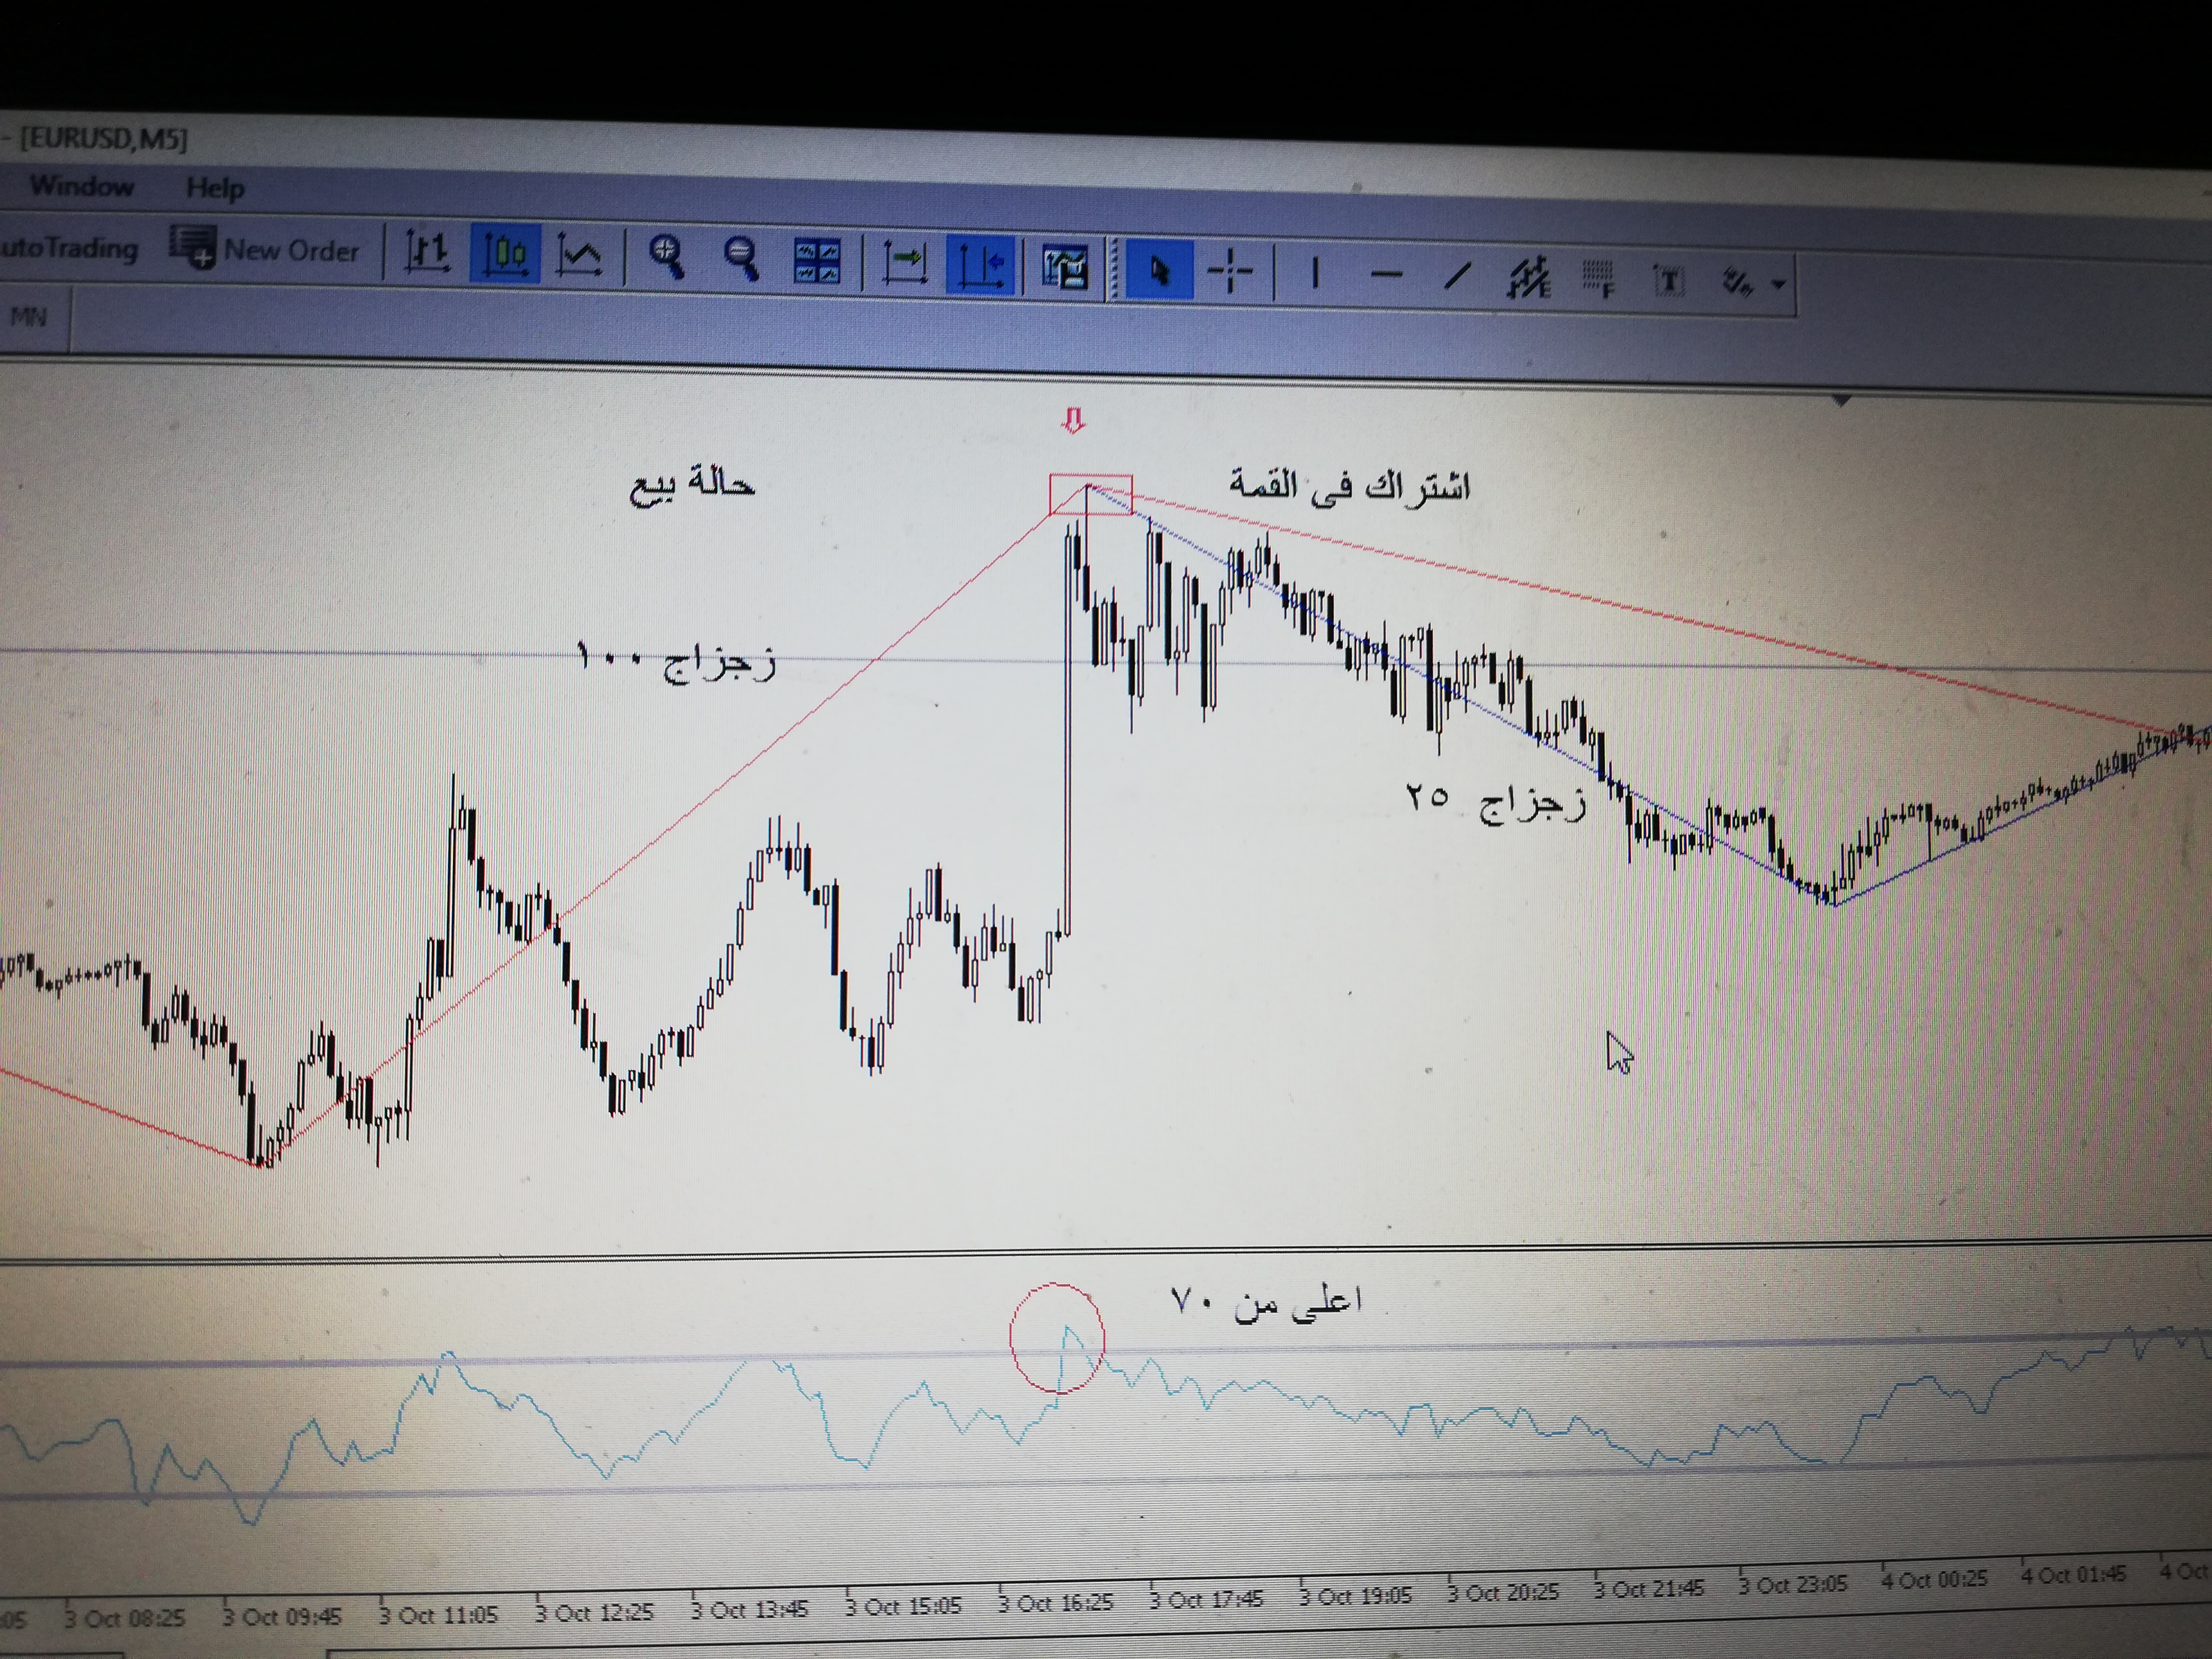Toggle Chart Shift option
The image size is (2212, 1659).
(981, 266)
